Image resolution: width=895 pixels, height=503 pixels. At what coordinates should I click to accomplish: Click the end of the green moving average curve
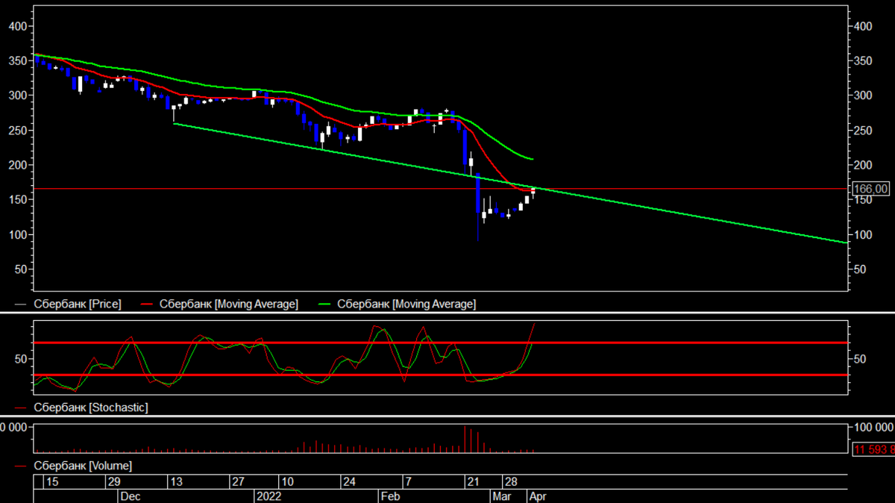pyautogui.click(x=532, y=159)
